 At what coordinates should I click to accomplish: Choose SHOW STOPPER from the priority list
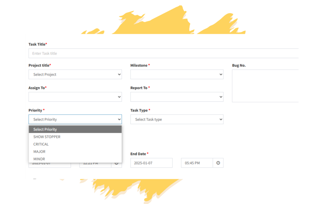pyautogui.click(x=47, y=137)
